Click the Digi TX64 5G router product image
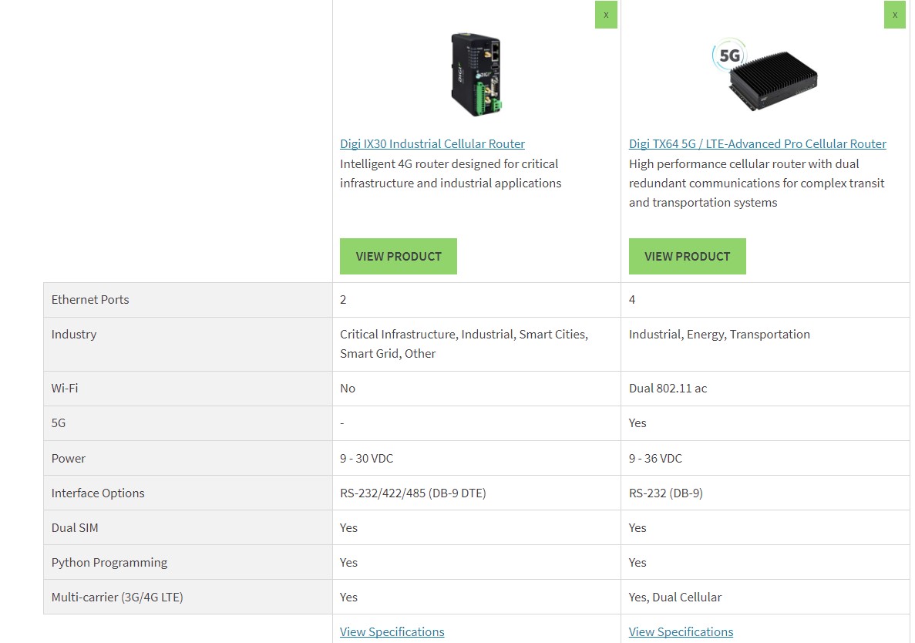 tap(765, 75)
